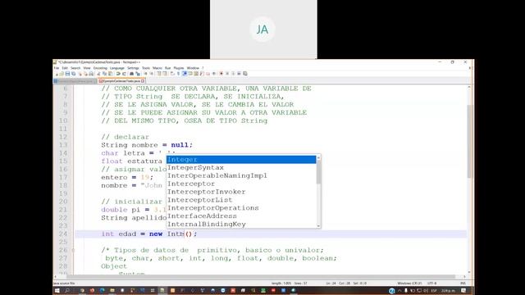Click the autocomplete list's up scroll arrow
Screen dimensions: 525x295
coord(318,158)
